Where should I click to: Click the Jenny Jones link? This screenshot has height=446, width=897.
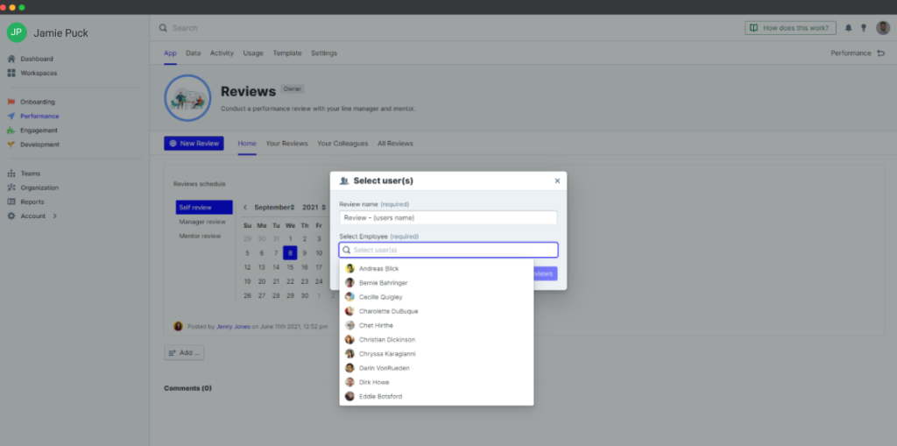(x=233, y=327)
